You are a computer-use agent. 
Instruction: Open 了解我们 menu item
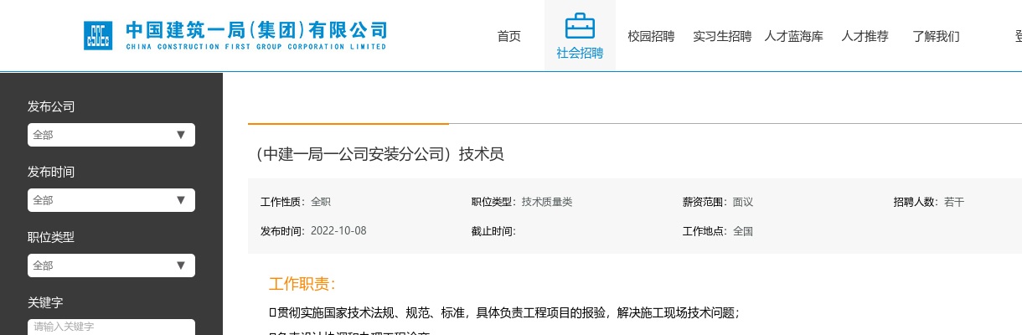[936, 36]
